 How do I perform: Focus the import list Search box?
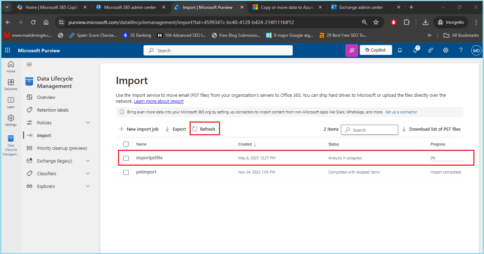click(x=370, y=130)
